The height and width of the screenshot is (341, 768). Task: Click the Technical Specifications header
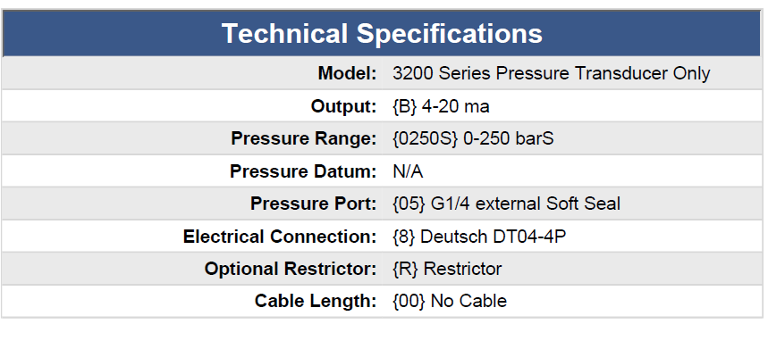tap(382, 33)
